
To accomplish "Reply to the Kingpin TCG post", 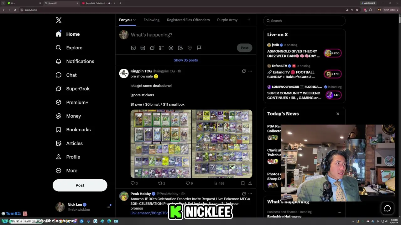I will [x=134, y=183].
